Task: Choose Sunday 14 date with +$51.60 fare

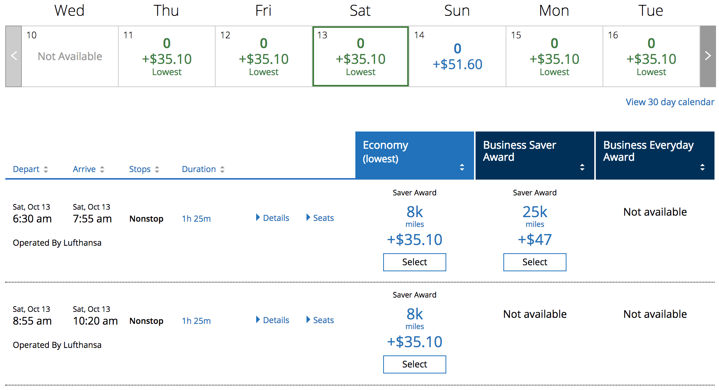Action: click(457, 56)
